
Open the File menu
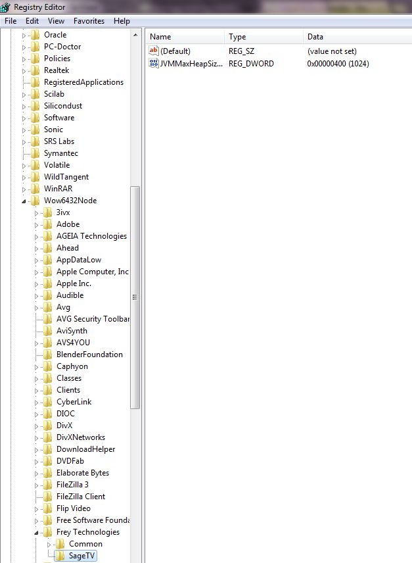point(11,21)
